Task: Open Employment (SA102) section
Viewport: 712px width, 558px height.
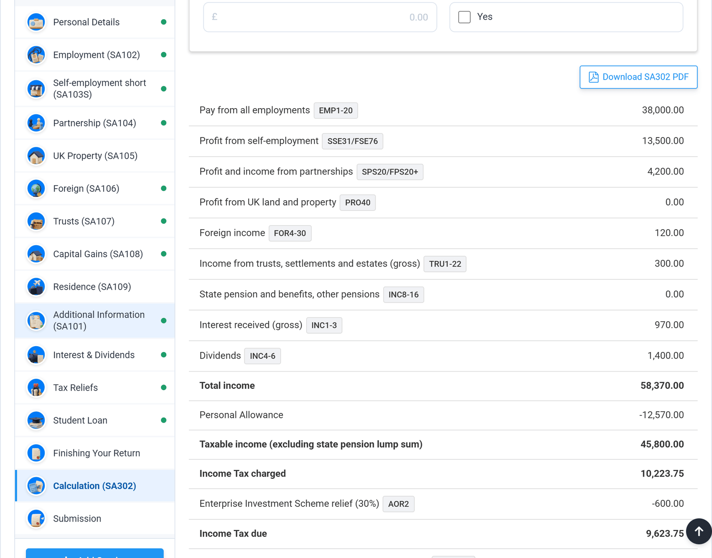Action: coord(95,55)
